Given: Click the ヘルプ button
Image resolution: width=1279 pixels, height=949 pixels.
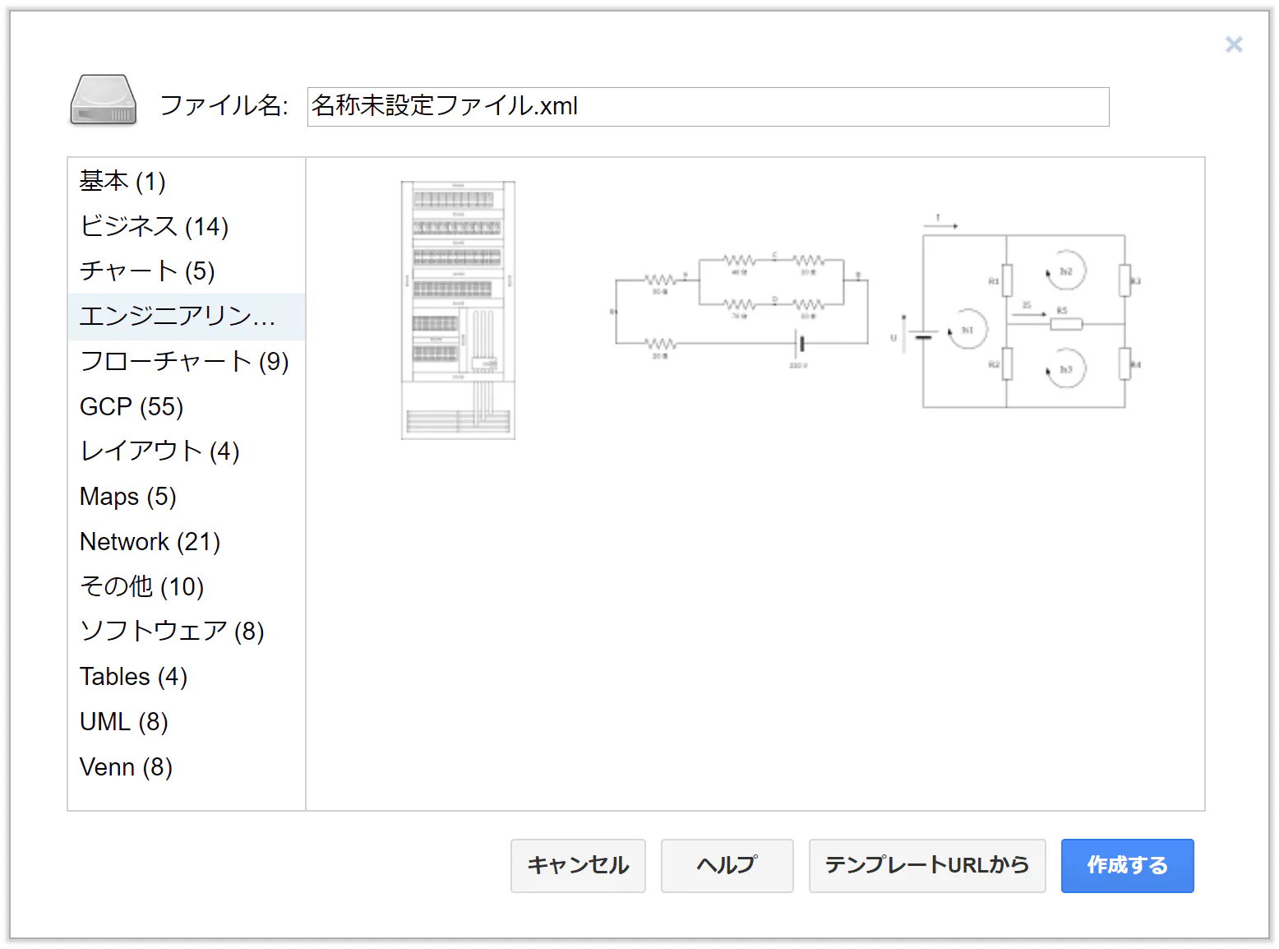Looking at the screenshot, I should [x=727, y=865].
